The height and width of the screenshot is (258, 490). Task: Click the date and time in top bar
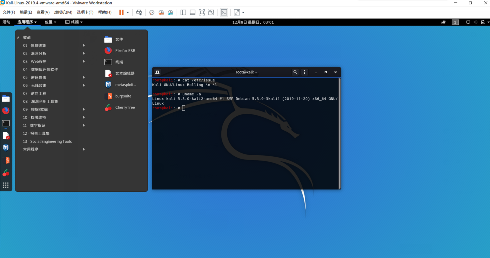pyautogui.click(x=253, y=22)
